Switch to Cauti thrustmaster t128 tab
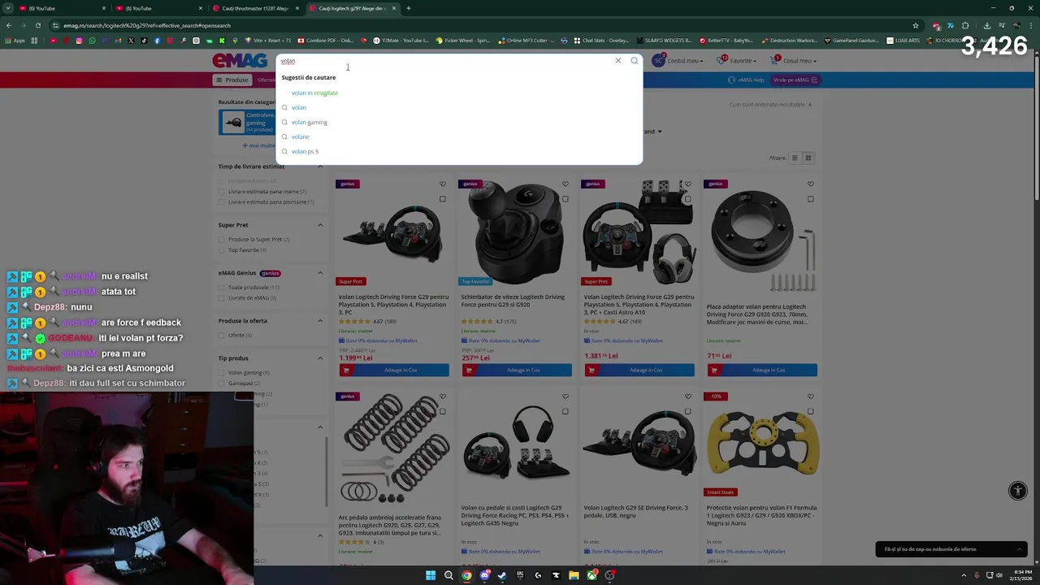 pos(254,8)
